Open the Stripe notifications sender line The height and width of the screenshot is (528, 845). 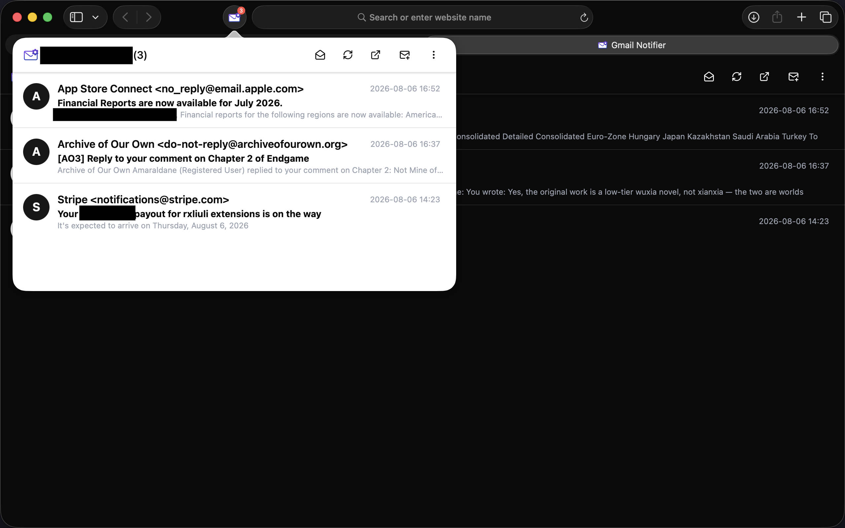pyautogui.click(x=143, y=200)
